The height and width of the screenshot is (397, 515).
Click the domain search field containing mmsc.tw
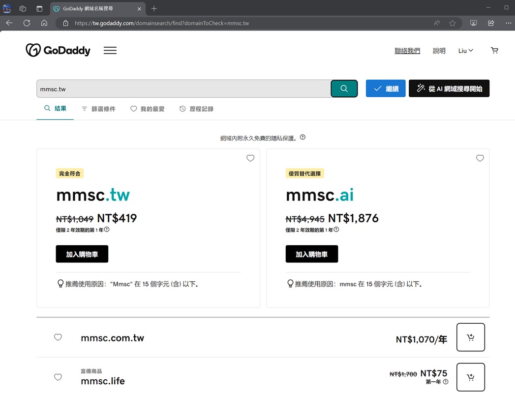[183, 88]
